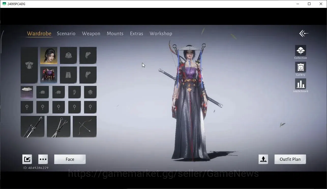327x189 pixels.
Task: Click the upload share icon beside Outfit Plan
Action: 263,159
